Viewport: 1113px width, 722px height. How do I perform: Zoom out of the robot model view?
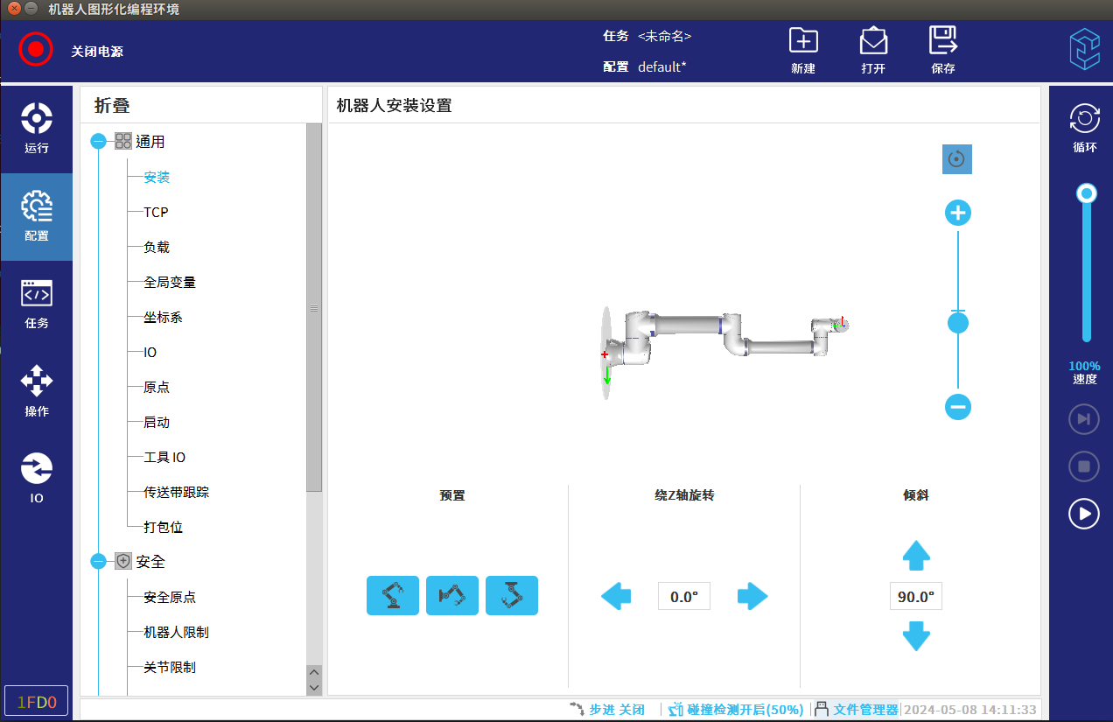pyautogui.click(x=958, y=407)
